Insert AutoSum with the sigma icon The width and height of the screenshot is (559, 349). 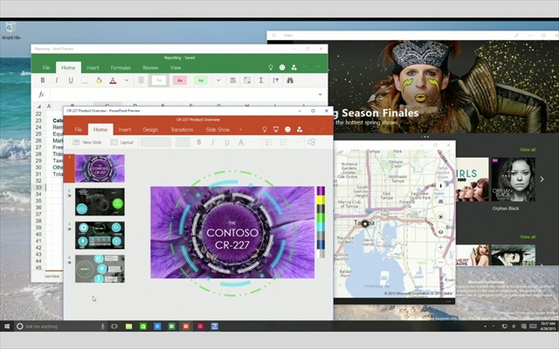click(x=261, y=80)
